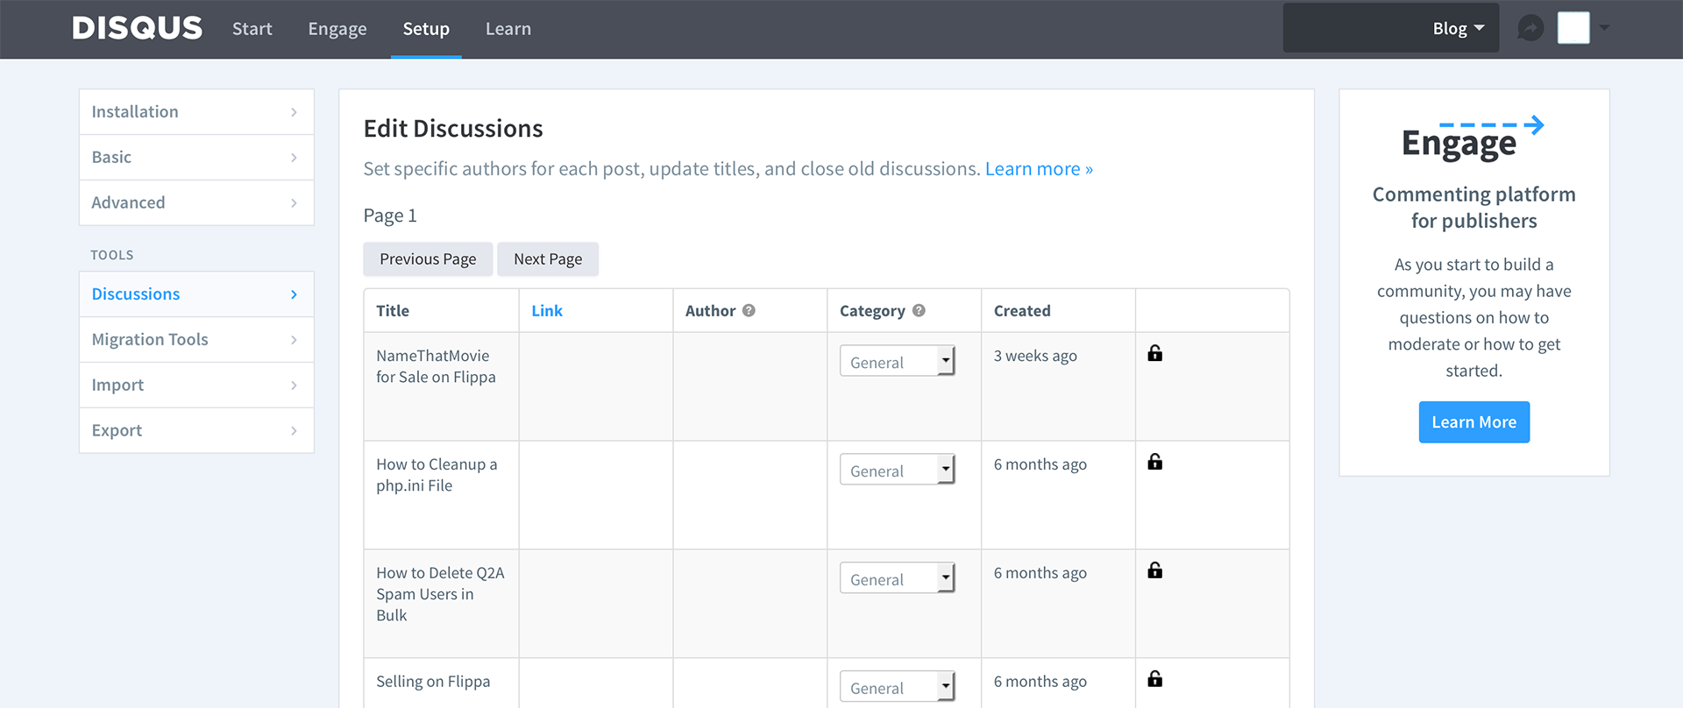The height and width of the screenshot is (708, 1683).
Task: Click the Title column header
Action: click(393, 311)
